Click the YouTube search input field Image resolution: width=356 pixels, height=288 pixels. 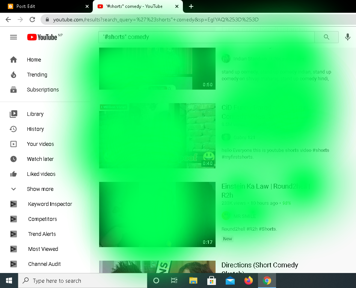[x=207, y=37]
